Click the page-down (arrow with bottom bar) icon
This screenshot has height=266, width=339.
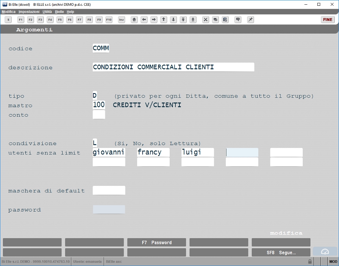pyautogui.click(x=193, y=19)
